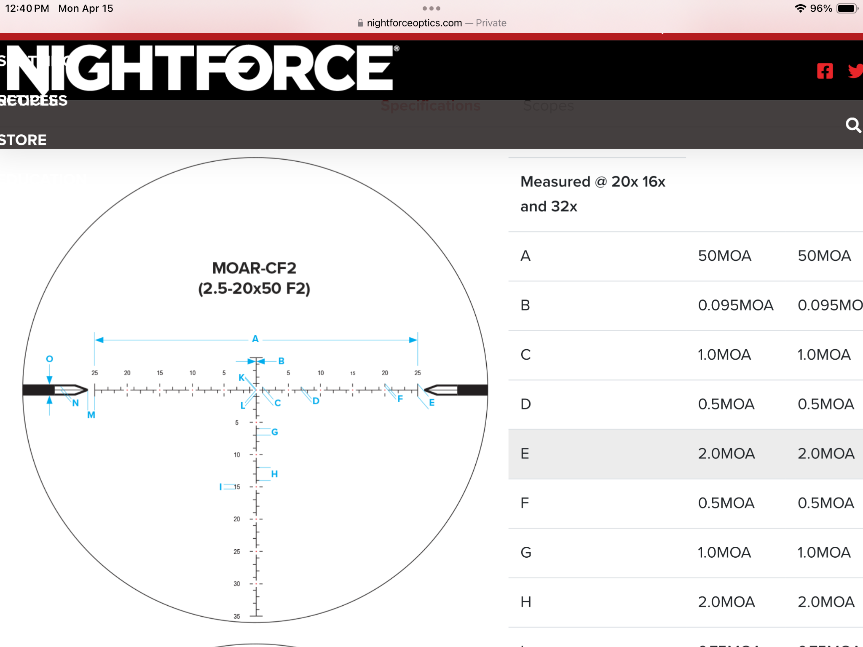Select row F label in table
Screen dimensions: 863x647
click(x=525, y=503)
